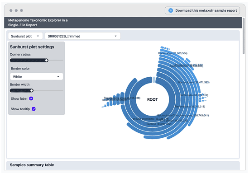Click the download arrow icon in report button
This screenshot has height=173, width=249.
[171, 10]
